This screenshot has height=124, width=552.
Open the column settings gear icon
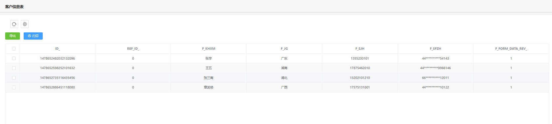point(25,24)
